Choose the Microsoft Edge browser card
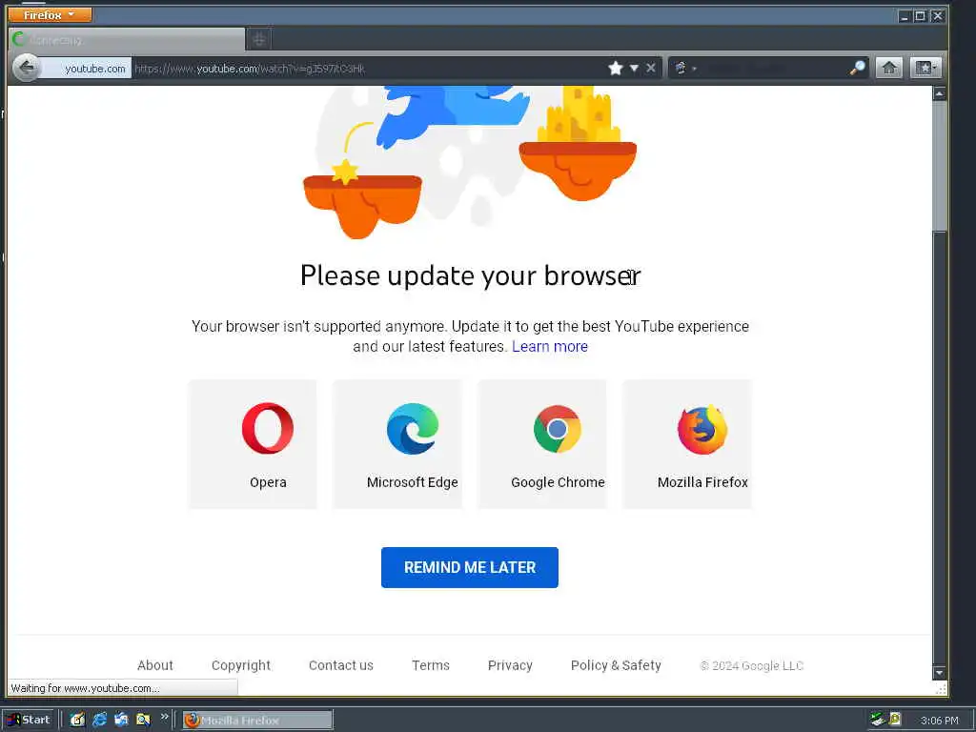Image resolution: width=976 pixels, height=732 pixels. click(397, 444)
